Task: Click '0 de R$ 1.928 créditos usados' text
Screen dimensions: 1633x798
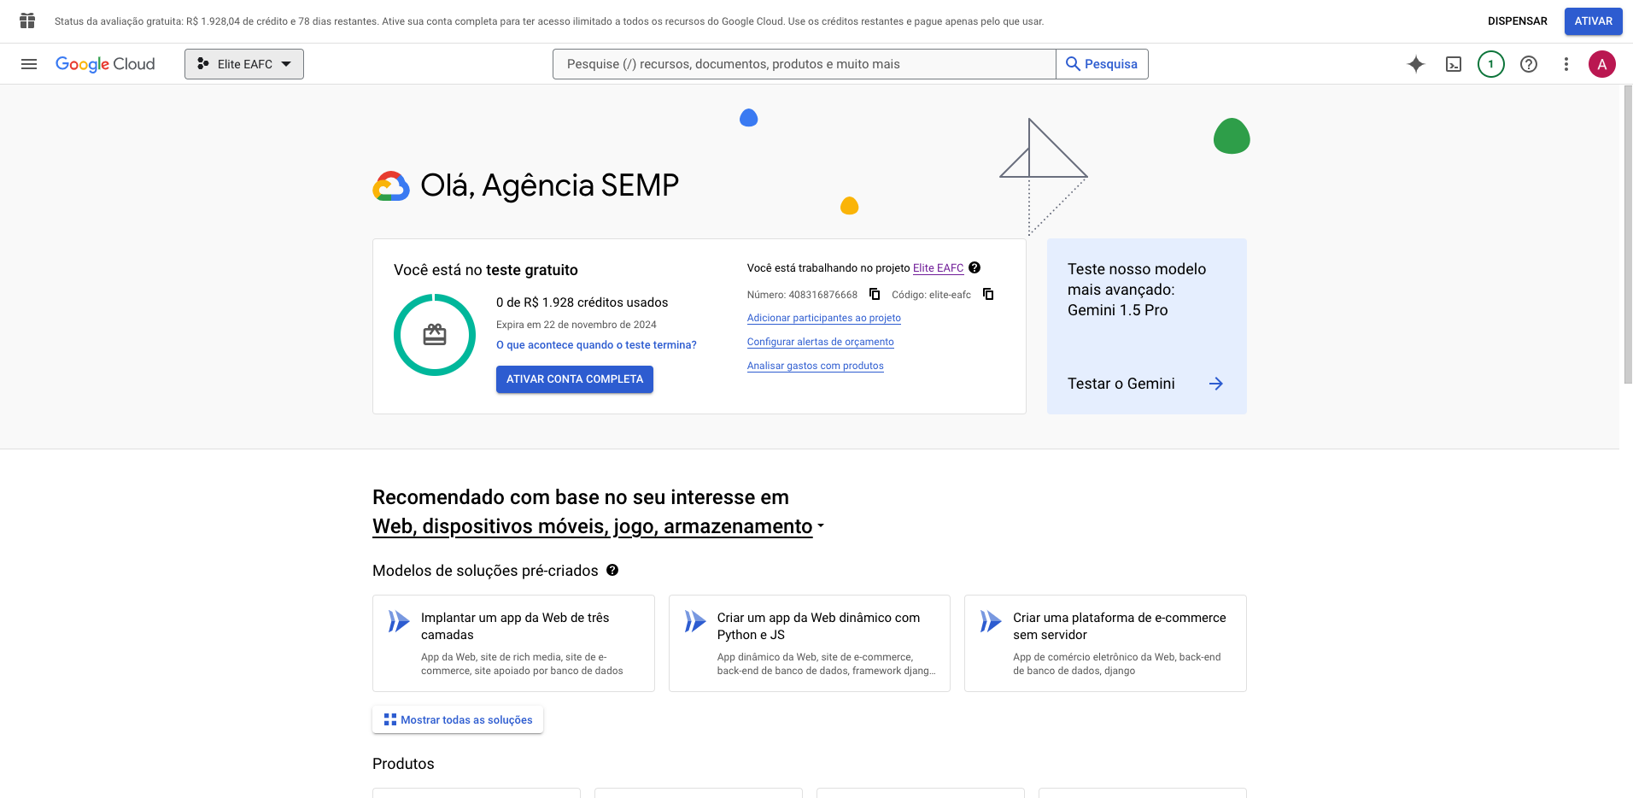Action: 582,302
